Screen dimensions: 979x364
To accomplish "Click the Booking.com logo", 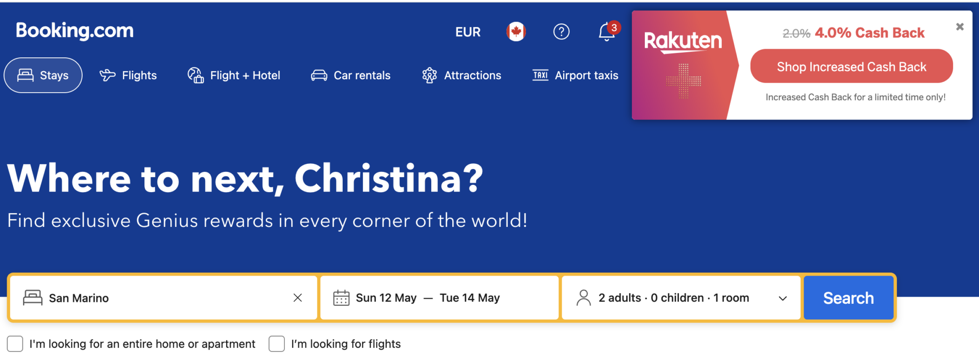I will tap(75, 31).
